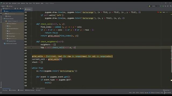Collapse the maze_1 project root
This screenshot has height=96, width=172.
coord(3,11)
